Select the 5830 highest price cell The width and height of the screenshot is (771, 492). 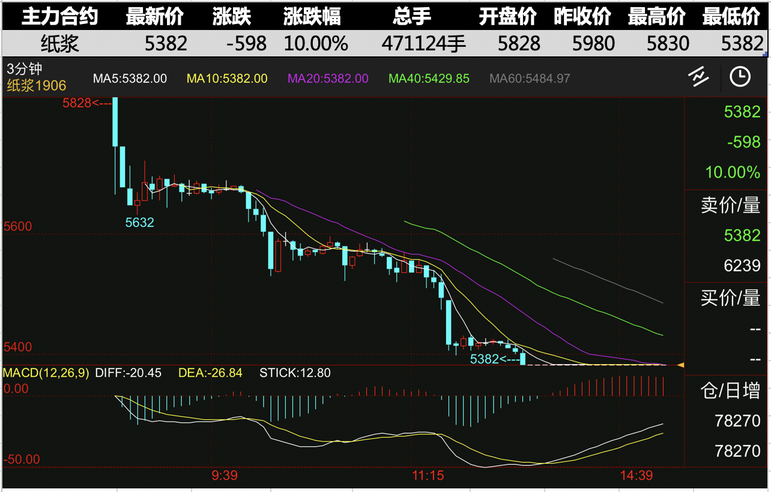click(x=668, y=43)
